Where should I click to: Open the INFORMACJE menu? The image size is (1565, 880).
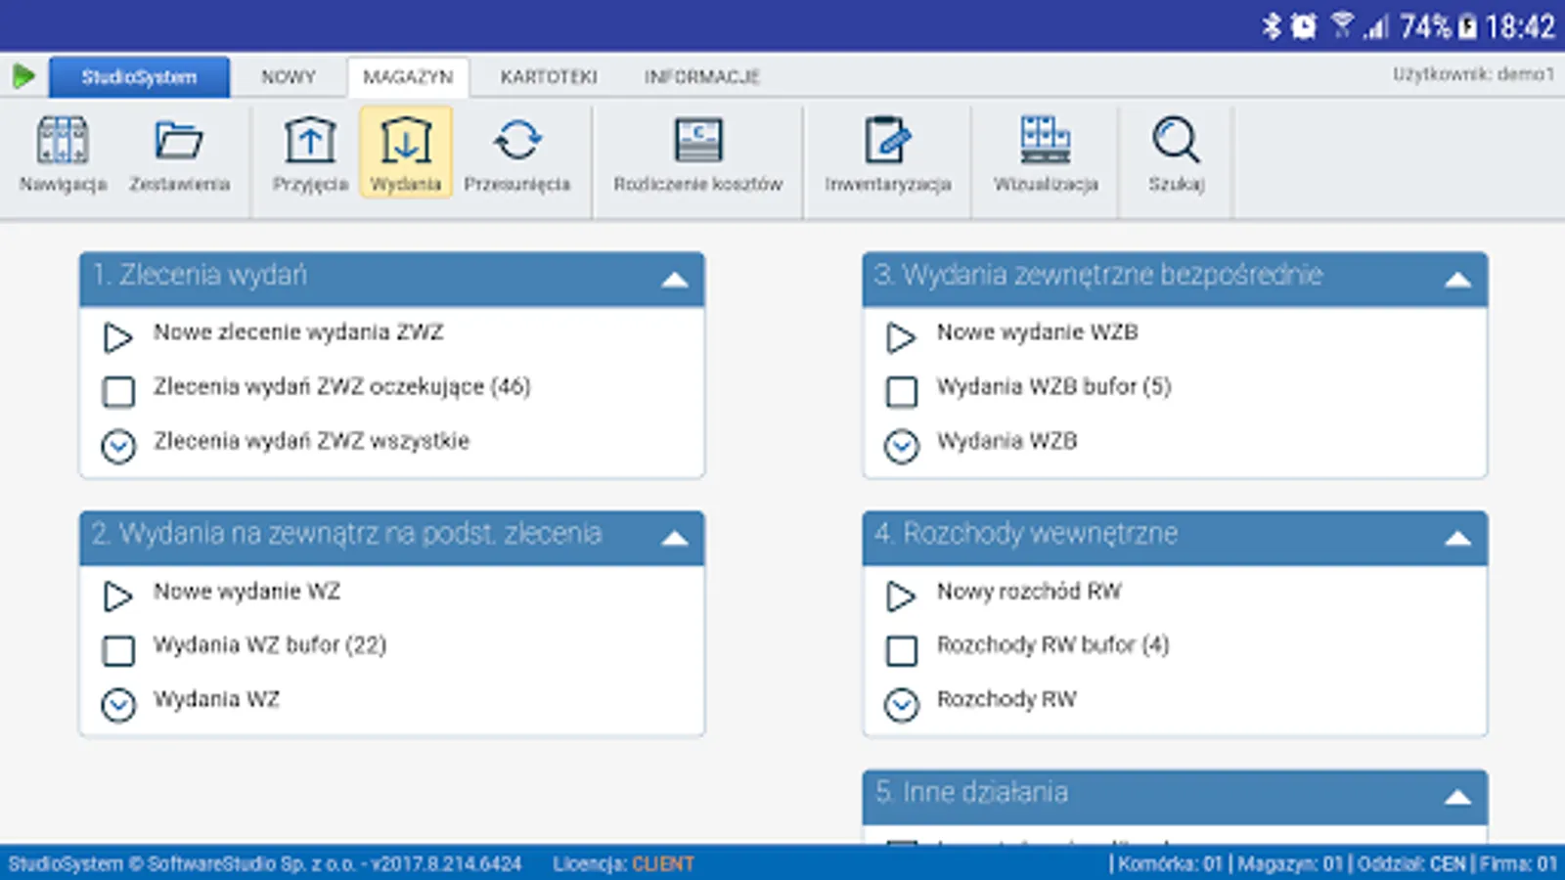[702, 76]
